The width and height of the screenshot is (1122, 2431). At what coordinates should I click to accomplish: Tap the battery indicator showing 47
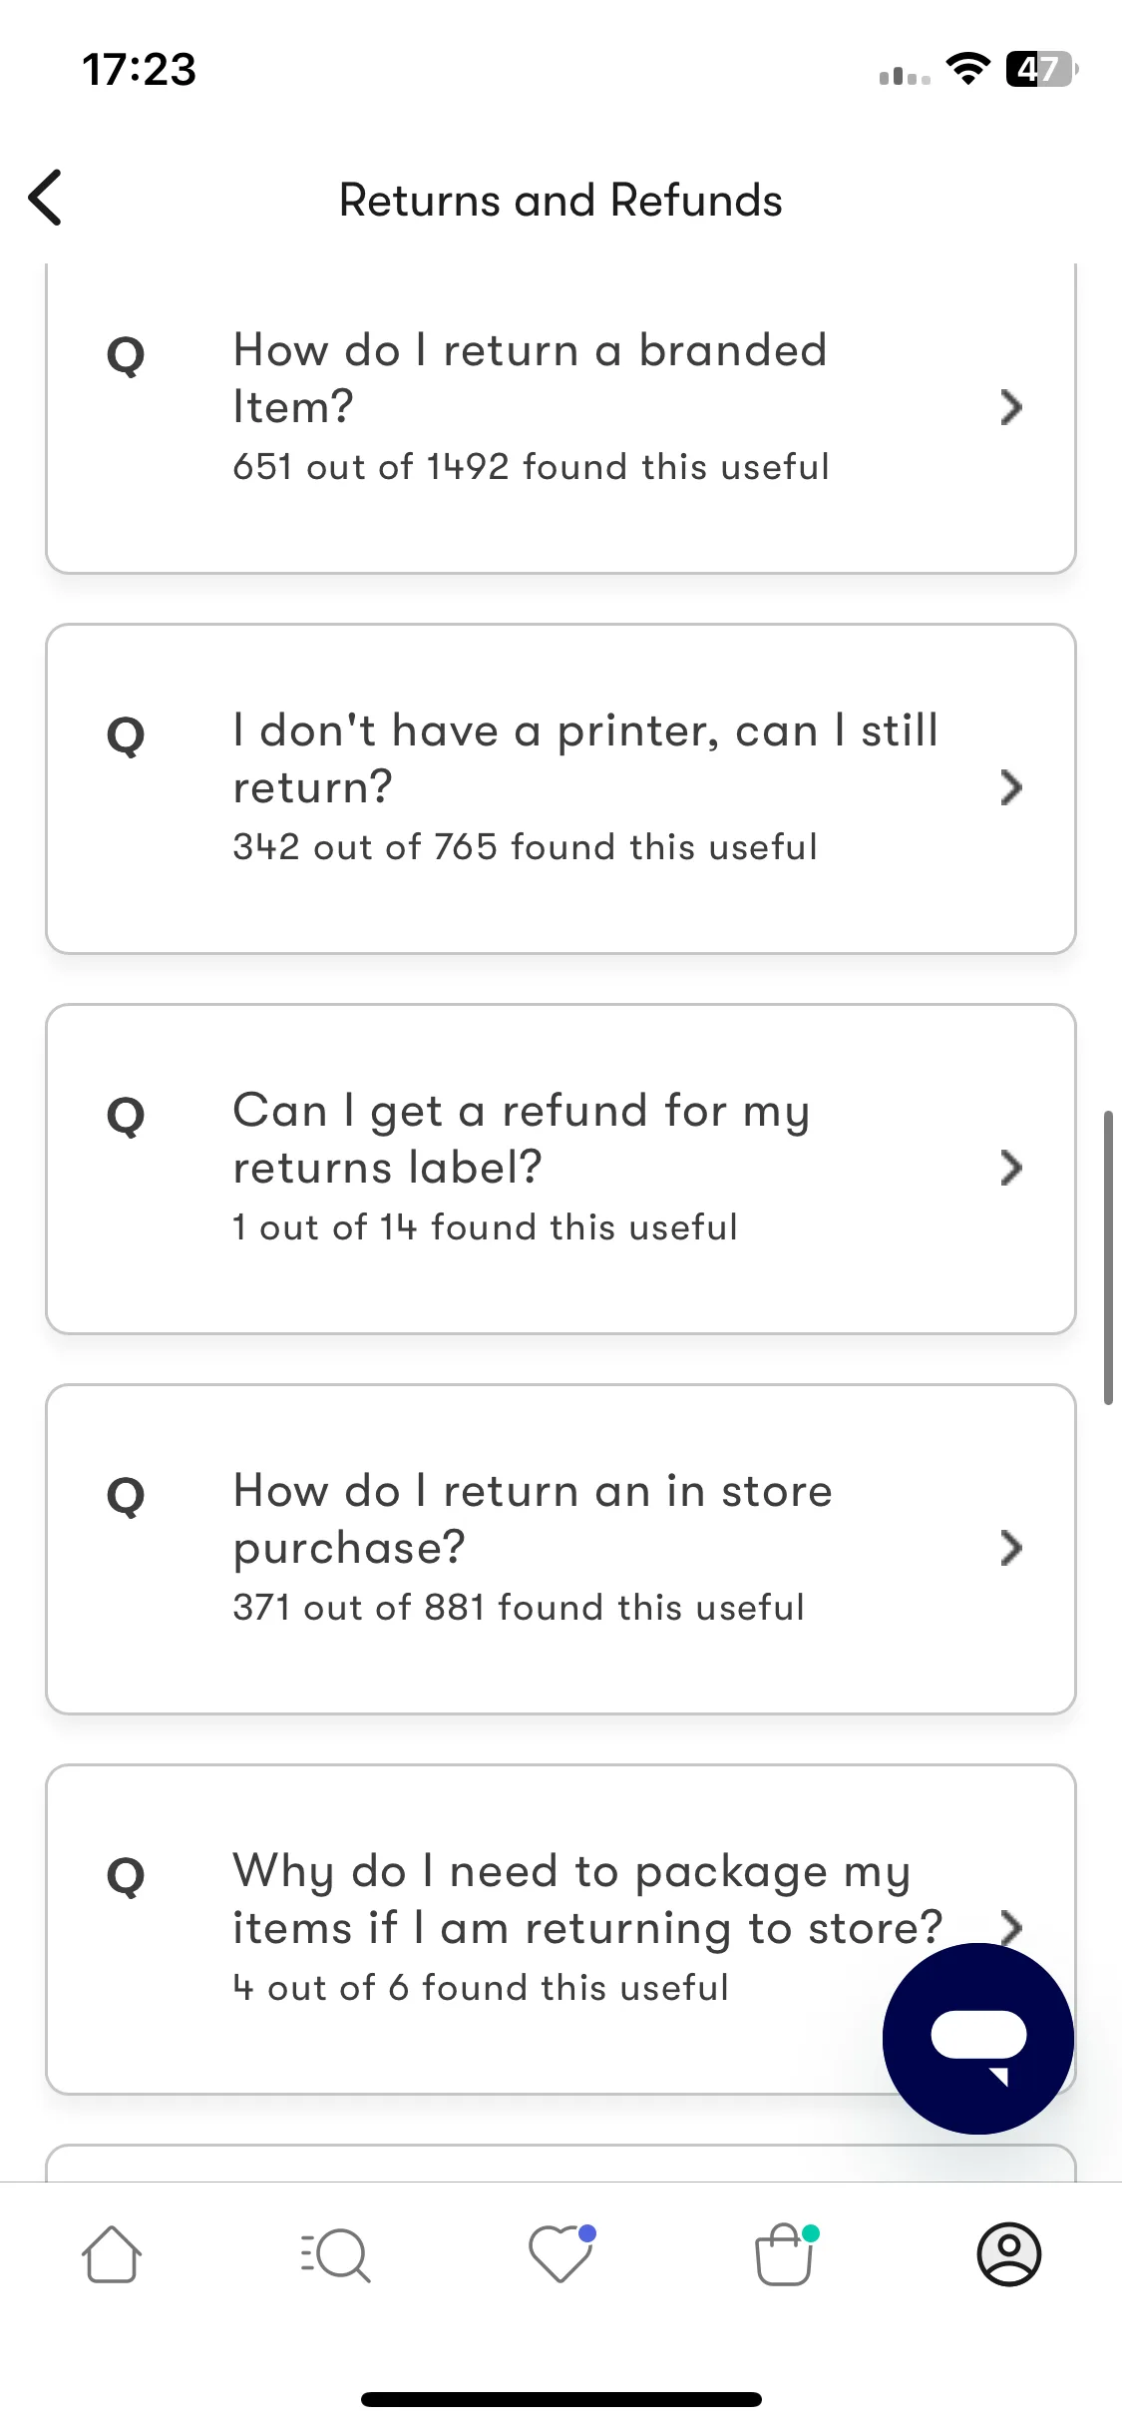(1042, 69)
